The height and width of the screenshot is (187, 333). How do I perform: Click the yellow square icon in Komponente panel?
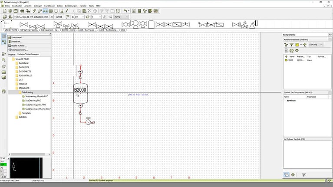pyautogui.click(x=297, y=45)
